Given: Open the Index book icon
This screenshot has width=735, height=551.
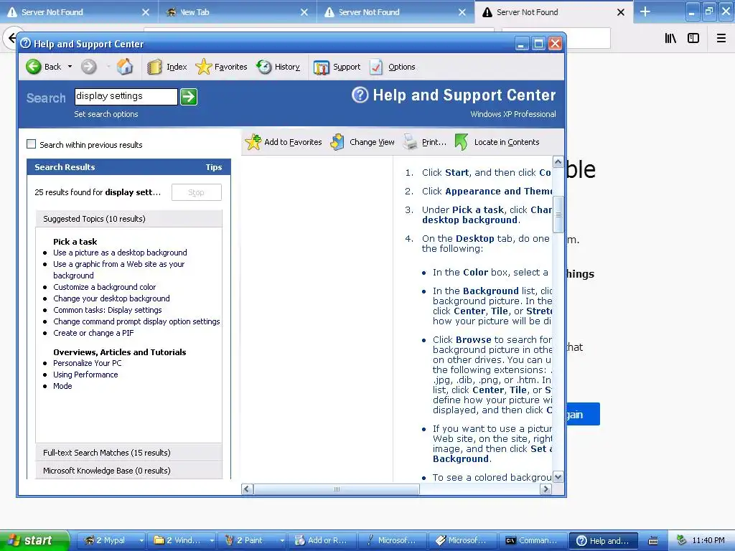Looking at the screenshot, I should pos(154,67).
